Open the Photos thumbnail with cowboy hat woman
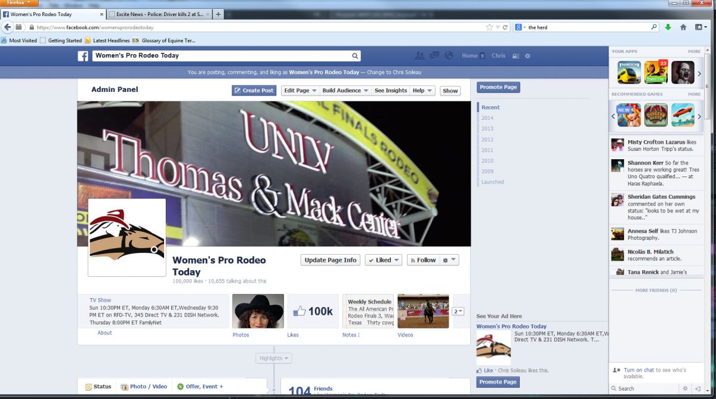The image size is (716, 399). [258, 311]
